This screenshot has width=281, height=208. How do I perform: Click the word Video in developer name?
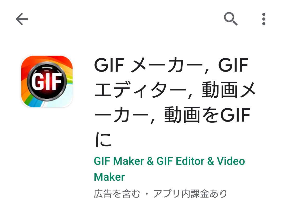231,161
